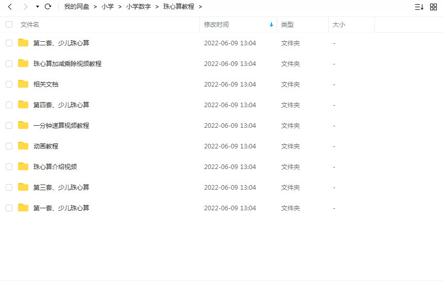This screenshot has width=443, height=283.
Task: Select folder name 一分钟速算视频教程
Action: pos(61,126)
